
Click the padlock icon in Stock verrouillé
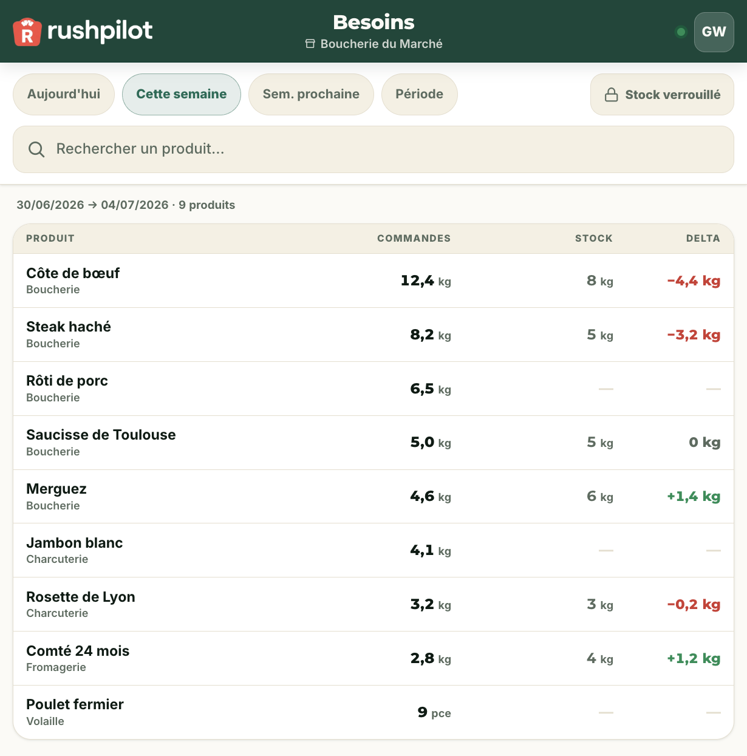coord(612,95)
